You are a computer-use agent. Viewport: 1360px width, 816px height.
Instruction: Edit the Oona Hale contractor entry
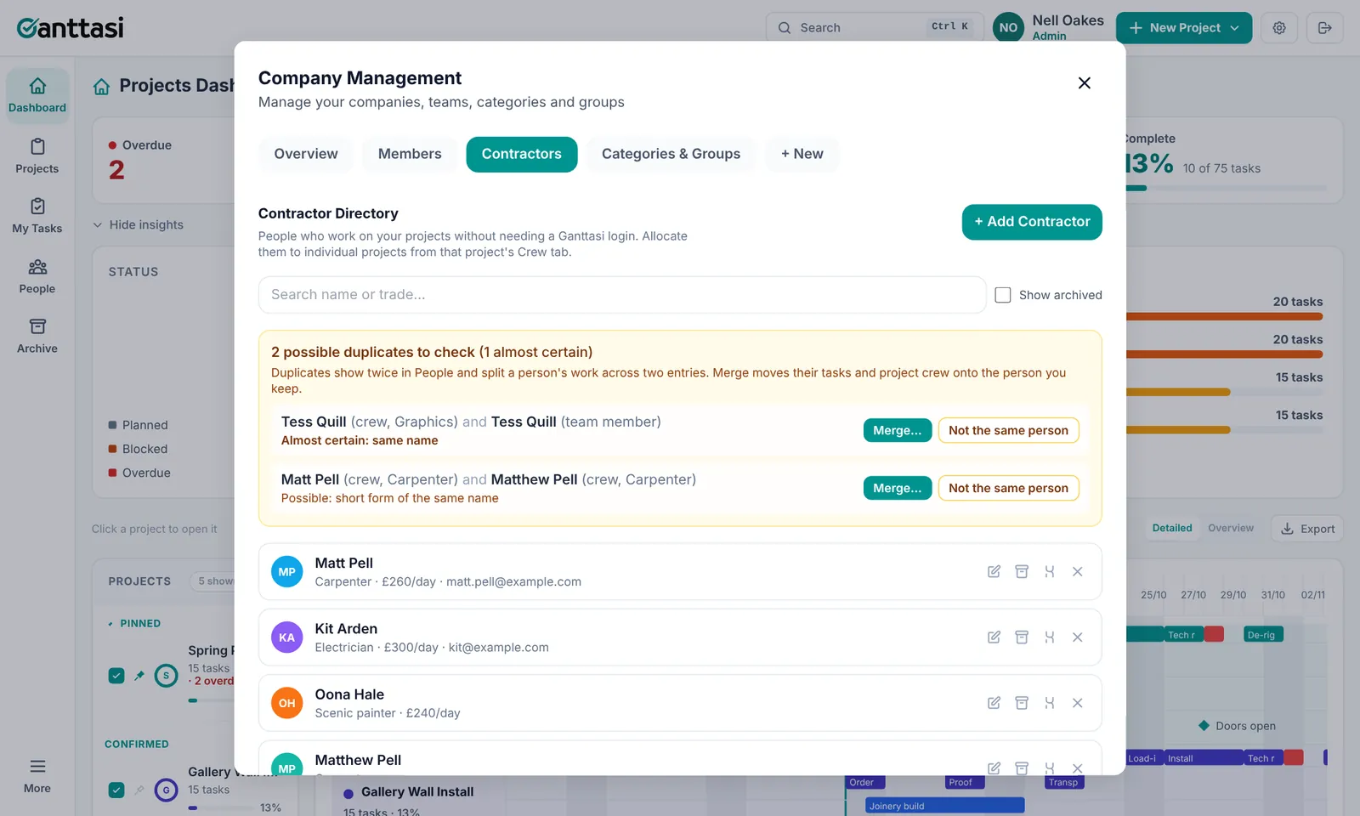994,703
